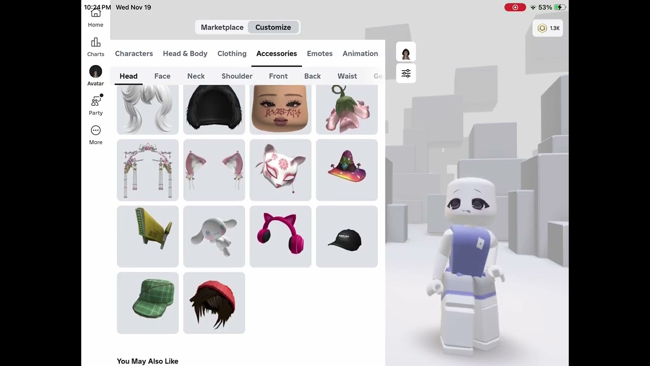Switch to the Marketplace view
The height and width of the screenshot is (366, 650).
tap(222, 27)
